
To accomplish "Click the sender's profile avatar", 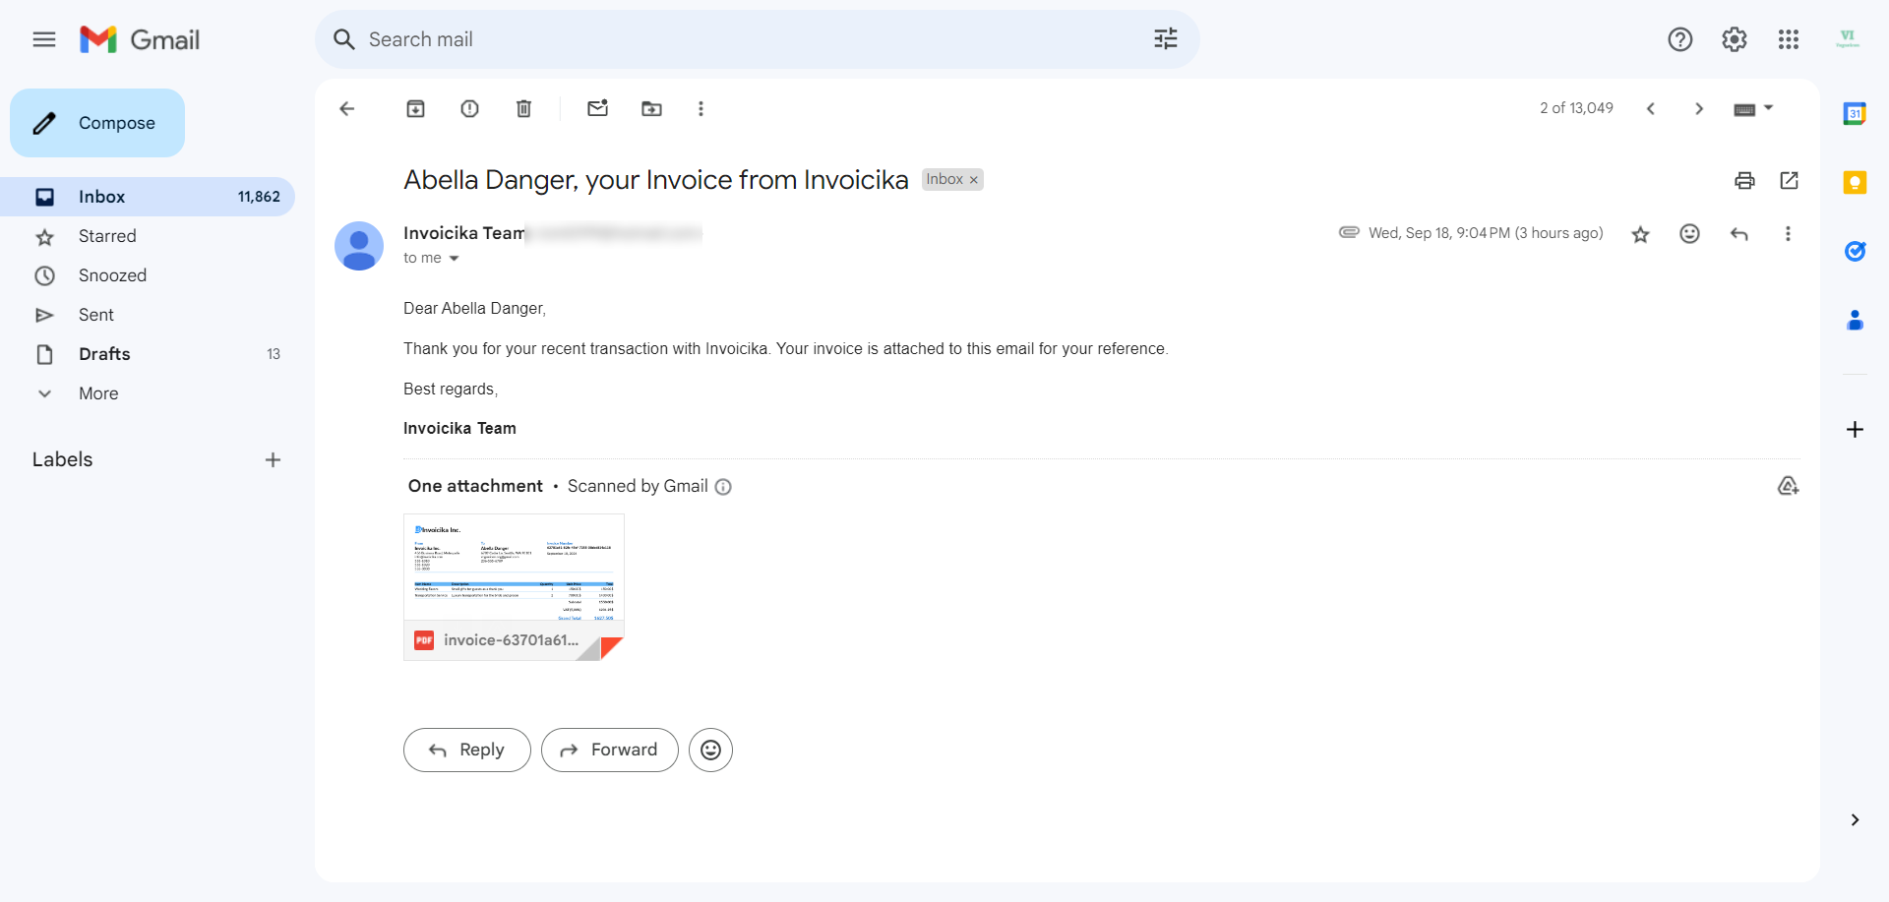I will point(359,246).
